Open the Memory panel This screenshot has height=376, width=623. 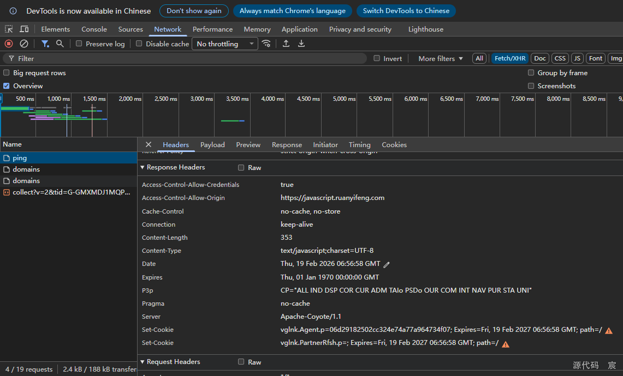(257, 29)
